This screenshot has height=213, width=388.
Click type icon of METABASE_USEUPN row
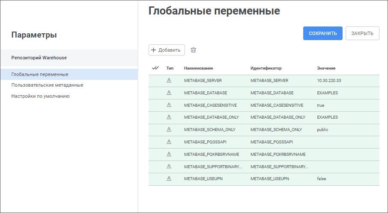pos(169,179)
